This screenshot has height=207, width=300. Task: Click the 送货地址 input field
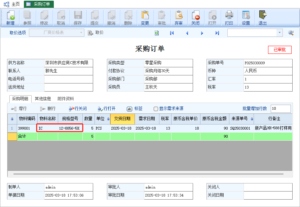[69, 87]
